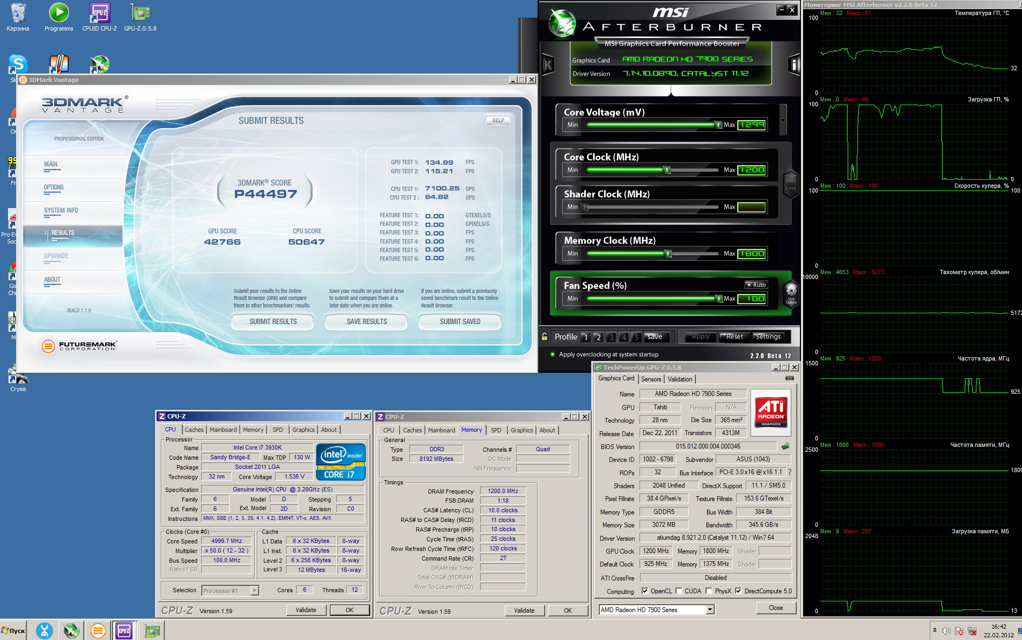Open the GPU selection dropdown in GPU-Z
Image resolution: width=1022 pixels, height=640 pixels.
pos(710,610)
